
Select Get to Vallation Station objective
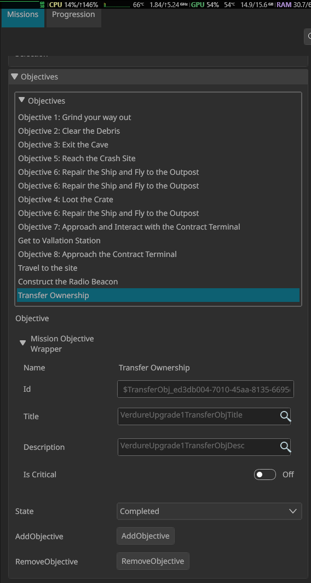tap(59, 241)
